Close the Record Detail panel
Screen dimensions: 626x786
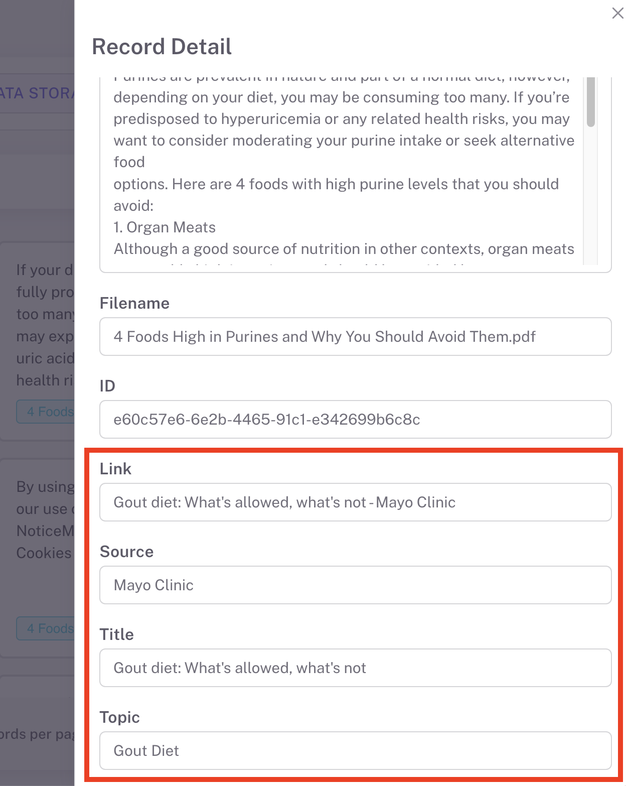[617, 14]
